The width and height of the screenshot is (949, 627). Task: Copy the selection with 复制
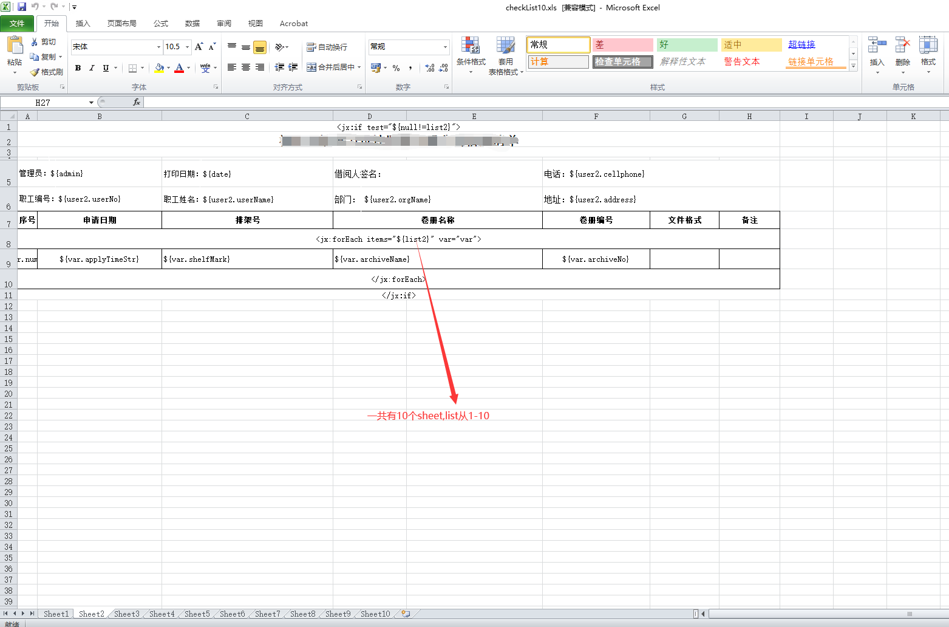pyautogui.click(x=43, y=57)
